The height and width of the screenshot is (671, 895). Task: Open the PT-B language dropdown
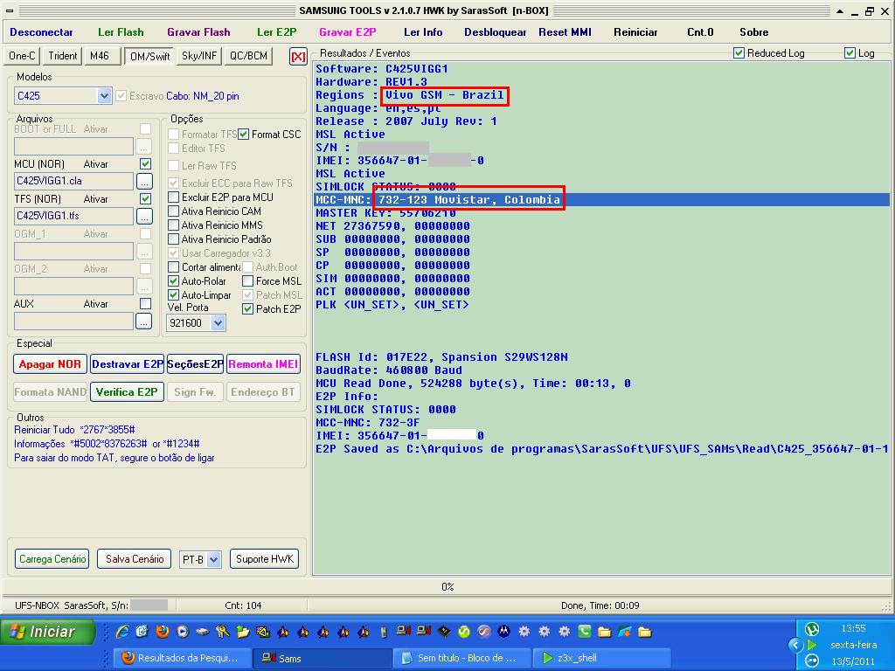click(214, 560)
